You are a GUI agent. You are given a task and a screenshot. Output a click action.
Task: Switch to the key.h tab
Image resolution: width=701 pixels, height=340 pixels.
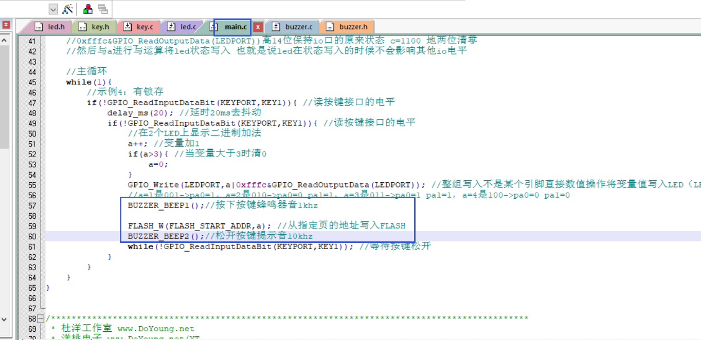pos(95,27)
